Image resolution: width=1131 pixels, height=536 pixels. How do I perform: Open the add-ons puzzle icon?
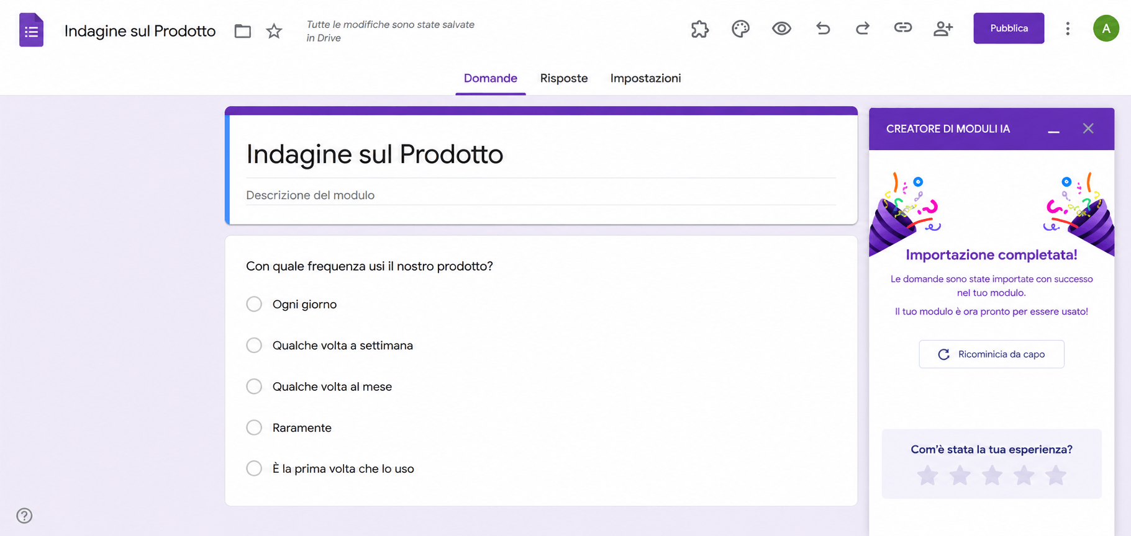pyautogui.click(x=700, y=29)
